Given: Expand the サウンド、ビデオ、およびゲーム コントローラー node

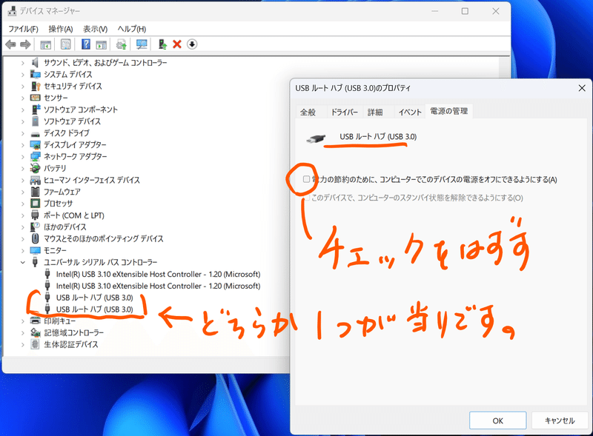Looking at the screenshot, I should (x=23, y=63).
